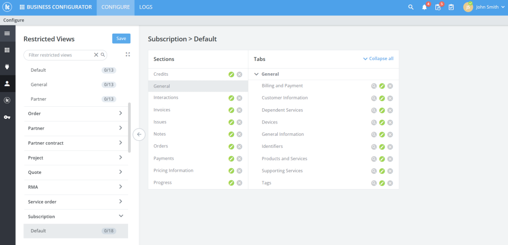Set Invoices section to hidden (grey X)
The height and width of the screenshot is (245, 508).
tap(239, 110)
